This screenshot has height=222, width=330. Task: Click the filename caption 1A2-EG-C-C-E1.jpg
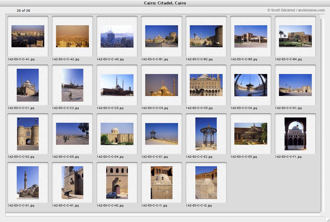click(155, 157)
